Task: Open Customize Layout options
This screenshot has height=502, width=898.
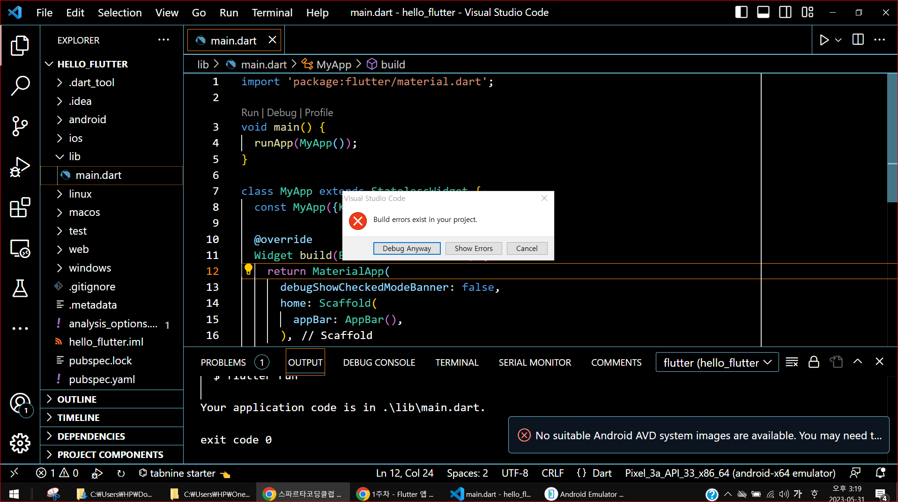Action: click(808, 12)
